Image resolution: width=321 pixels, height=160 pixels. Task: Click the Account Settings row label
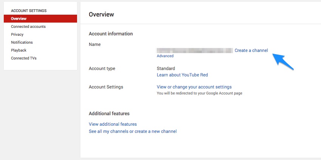[106, 87]
